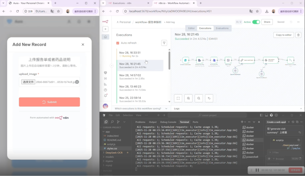The width and height of the screenshot is (305, 176).
Task: Toggle the workflow Active switch
Action: click(x=256, y=22)
